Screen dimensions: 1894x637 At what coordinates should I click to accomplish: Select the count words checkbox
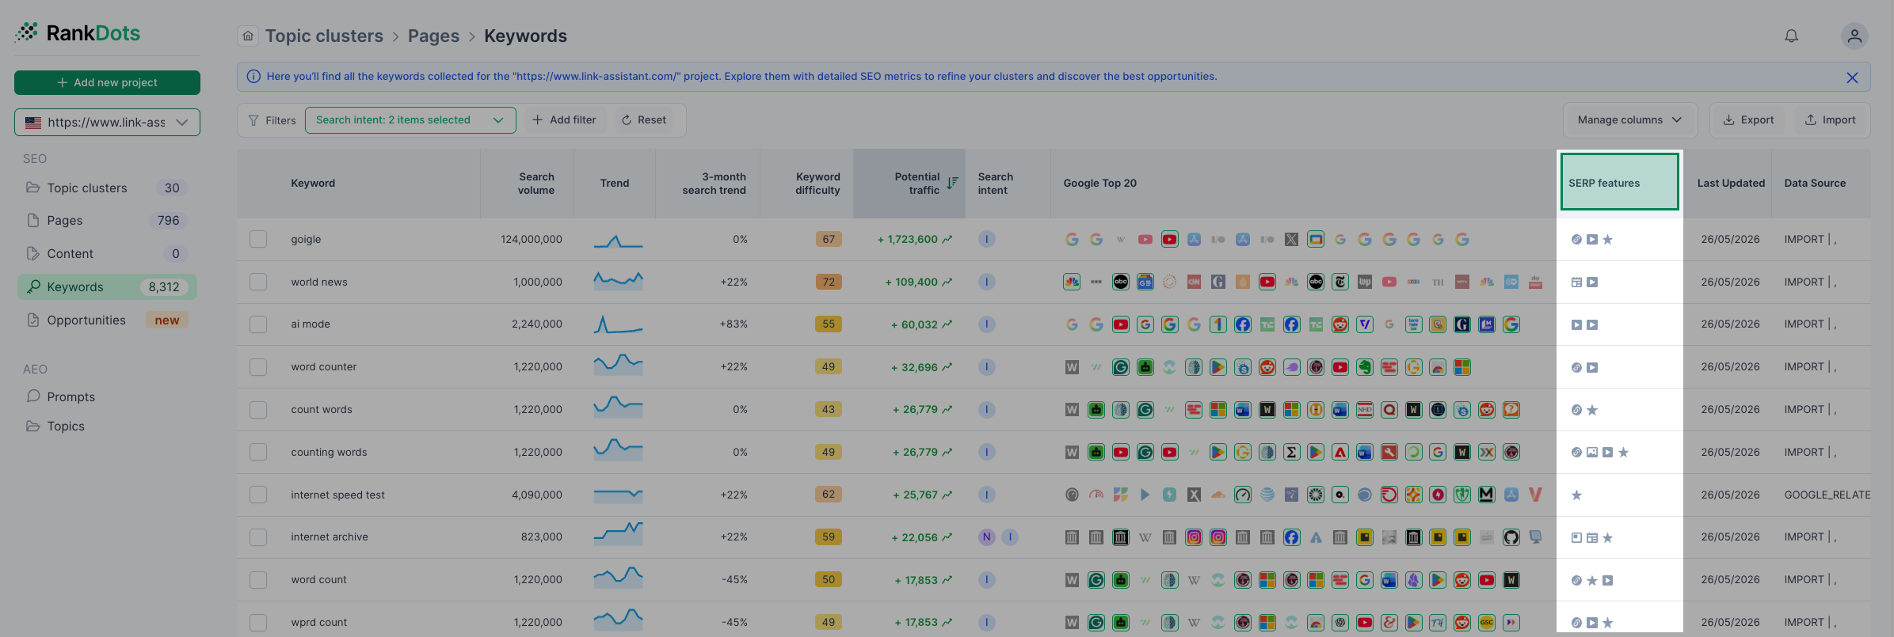pyautogui.click(x=258, y=410)
